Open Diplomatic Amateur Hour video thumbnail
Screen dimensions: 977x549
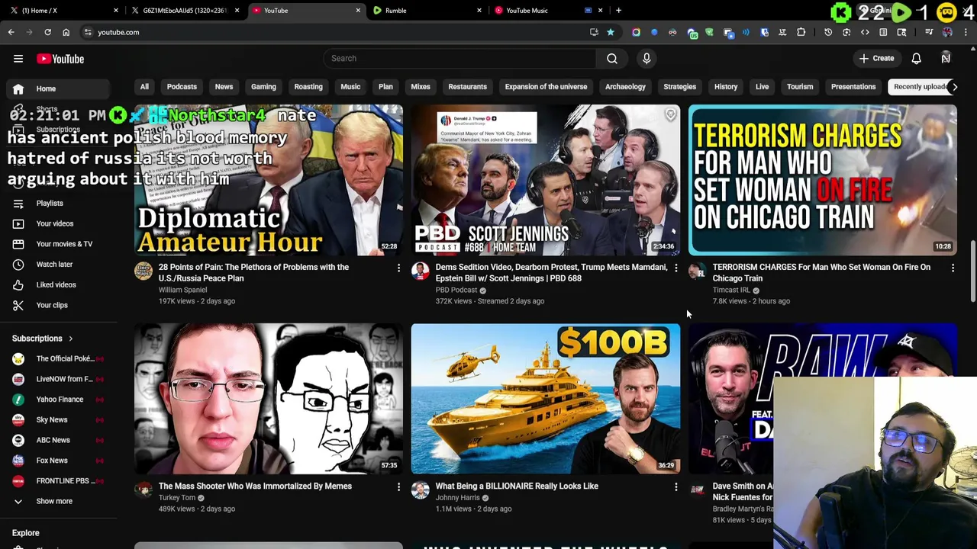(269, 180)
